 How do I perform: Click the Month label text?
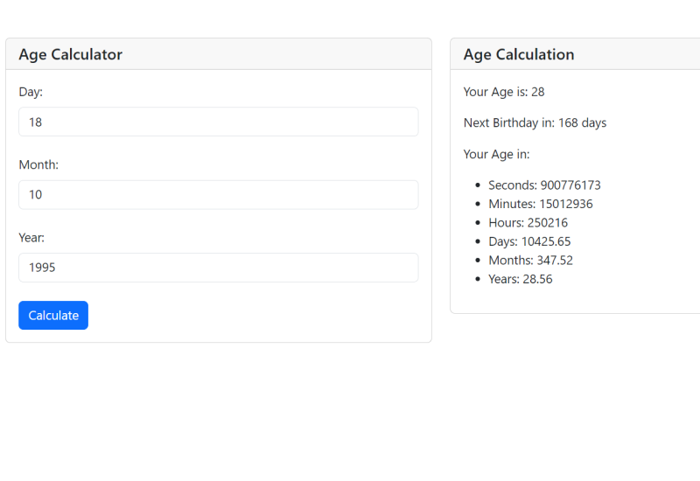[x=38, y=164]
